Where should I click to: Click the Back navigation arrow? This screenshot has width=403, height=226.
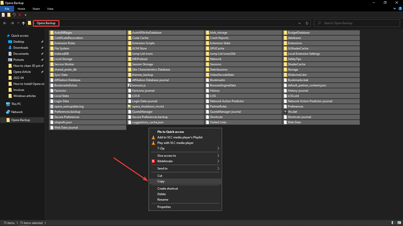click(5, 23)
